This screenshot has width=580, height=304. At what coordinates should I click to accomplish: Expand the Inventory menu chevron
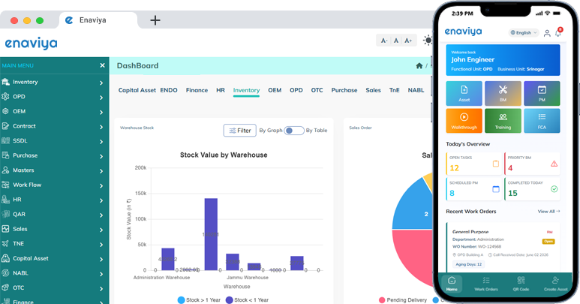[x=101, y=83]
